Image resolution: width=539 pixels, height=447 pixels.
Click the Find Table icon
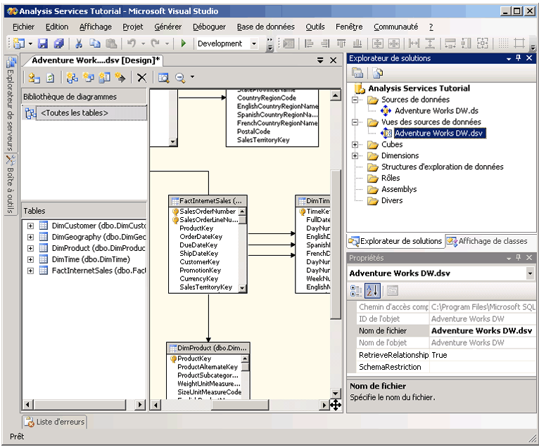[x=164, y=78]
